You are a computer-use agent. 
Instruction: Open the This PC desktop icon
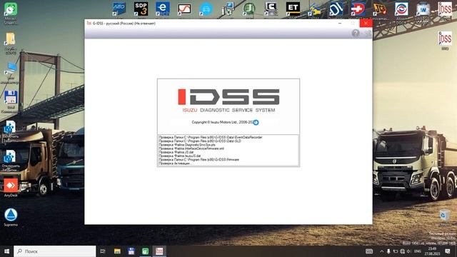(x=11, y=69)
